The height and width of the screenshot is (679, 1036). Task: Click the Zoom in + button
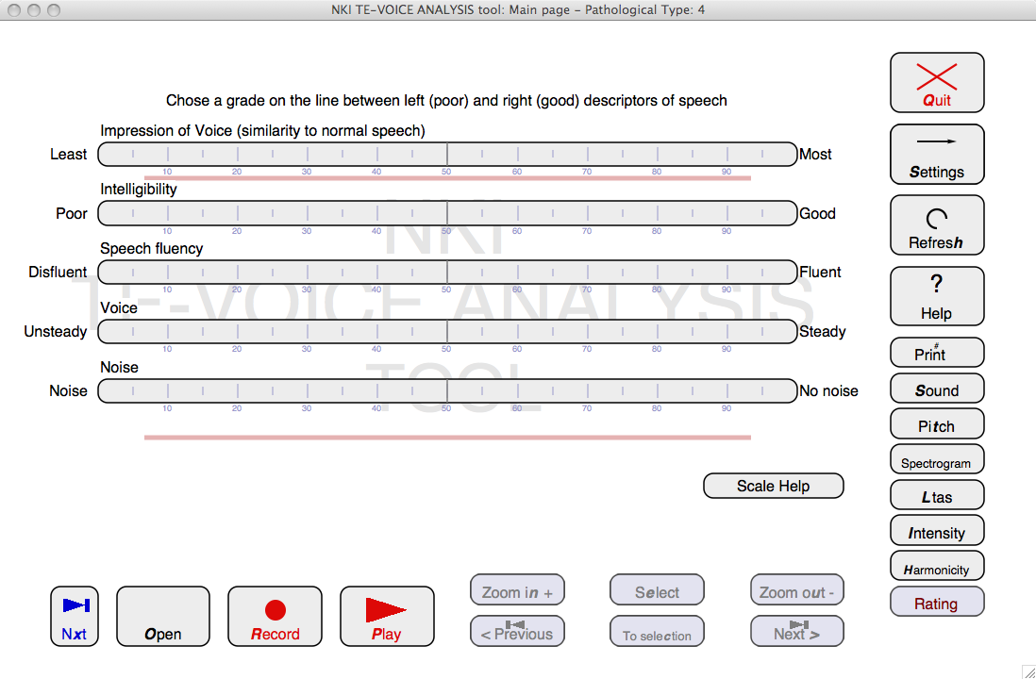tap(517, 589)
